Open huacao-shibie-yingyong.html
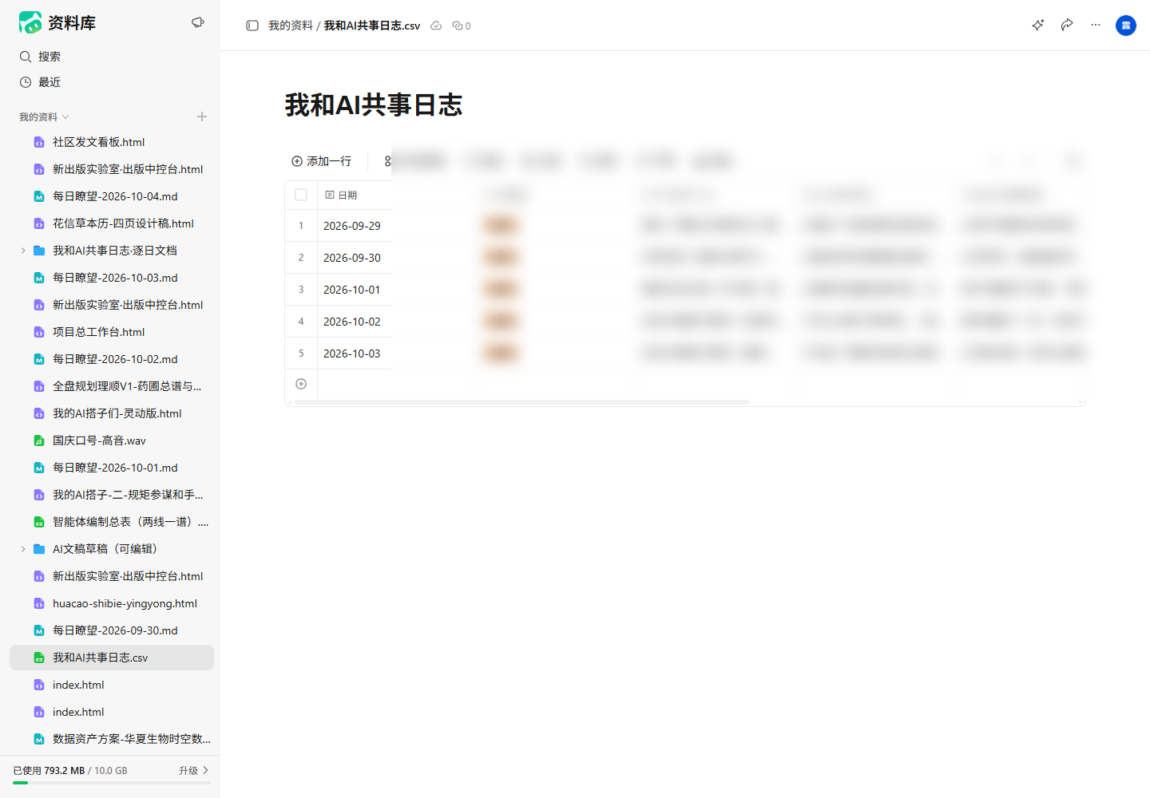The height and width of the screenshot is (798, 1150). (112, 603)
